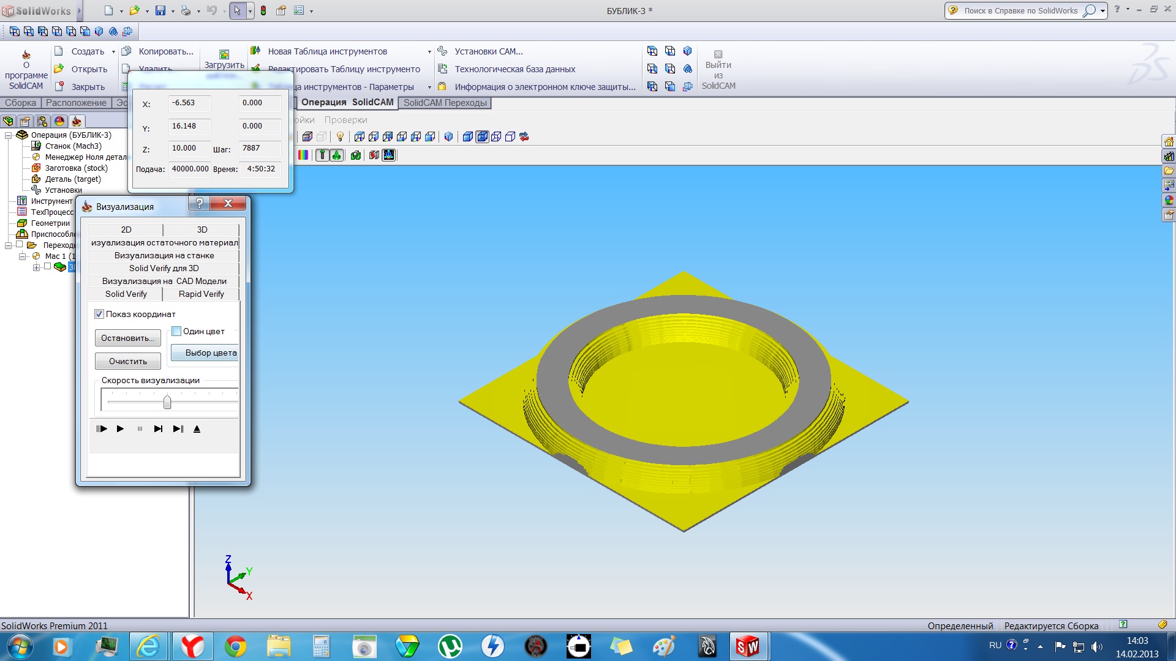The width and height of the screenshot is (1176, 661).
Task: Click the Загрузить toolbar icon
Action: point(224,55)
